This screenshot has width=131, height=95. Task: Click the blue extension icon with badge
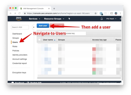(101, 14)
